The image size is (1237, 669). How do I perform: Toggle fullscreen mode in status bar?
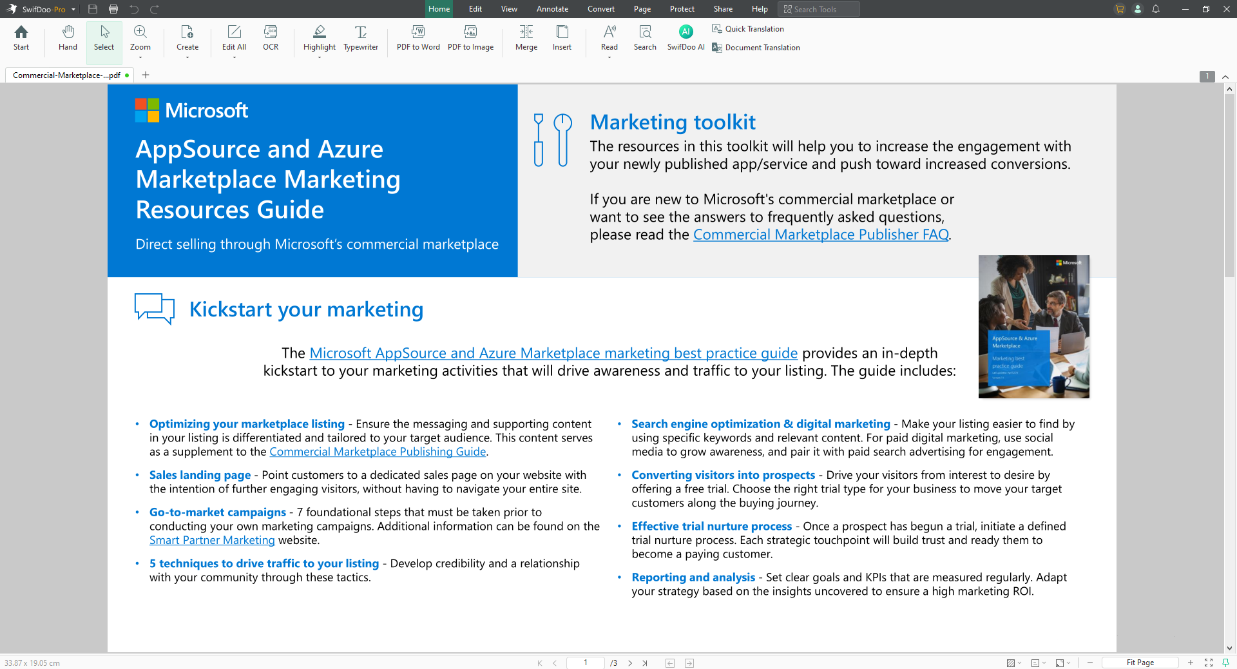point(1209,663)
